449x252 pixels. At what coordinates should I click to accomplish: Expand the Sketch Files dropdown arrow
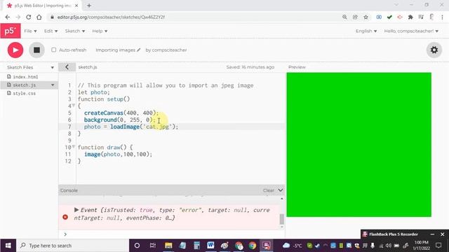pyautogui.click(x=52, y=68)
